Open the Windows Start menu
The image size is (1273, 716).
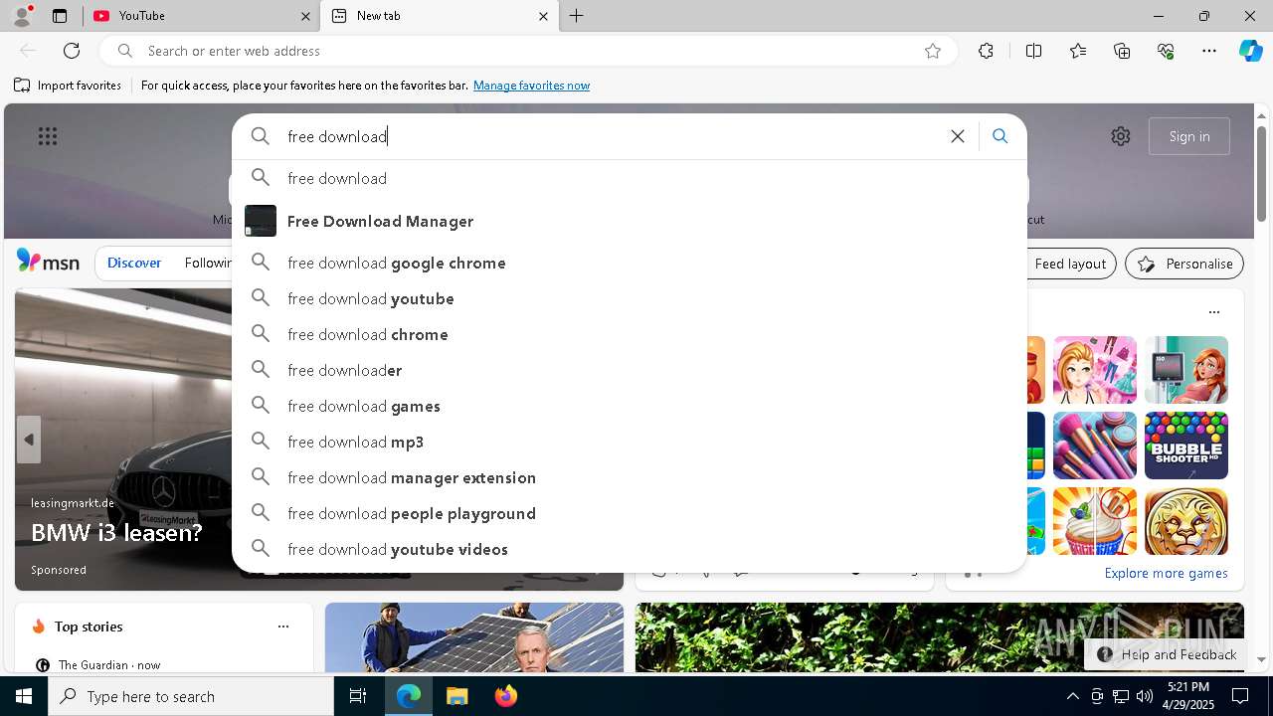click(24, 696)
